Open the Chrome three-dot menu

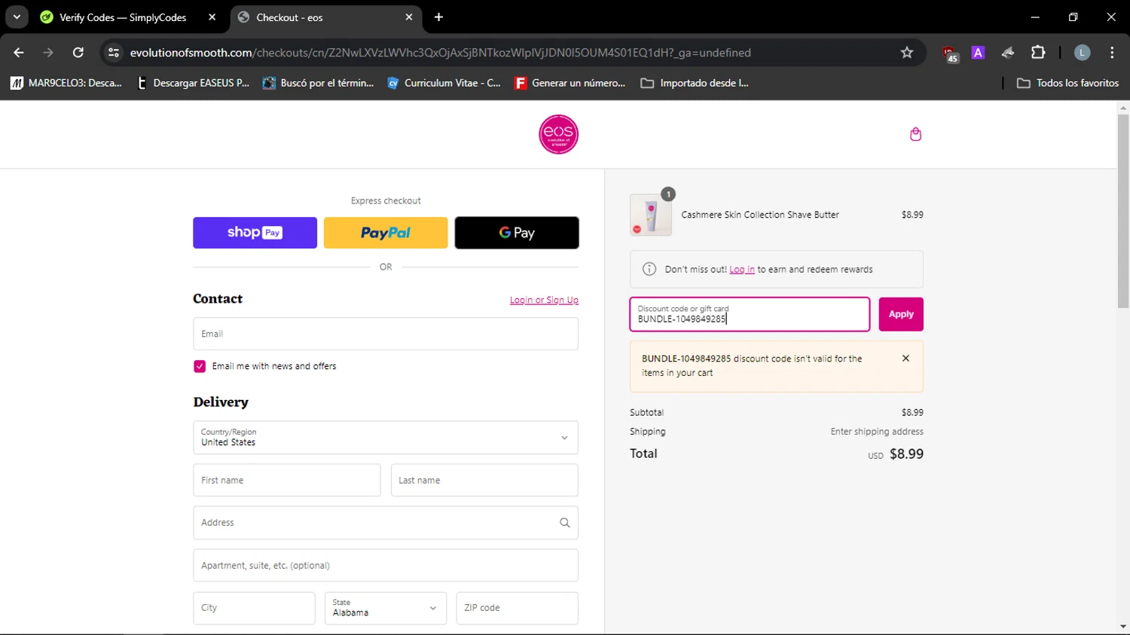(1112, 53)
